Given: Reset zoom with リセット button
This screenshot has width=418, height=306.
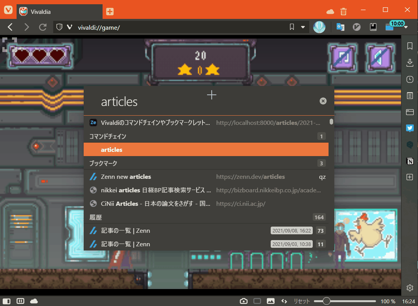Looking at the screenshot, I should click(x=302, y=301).
